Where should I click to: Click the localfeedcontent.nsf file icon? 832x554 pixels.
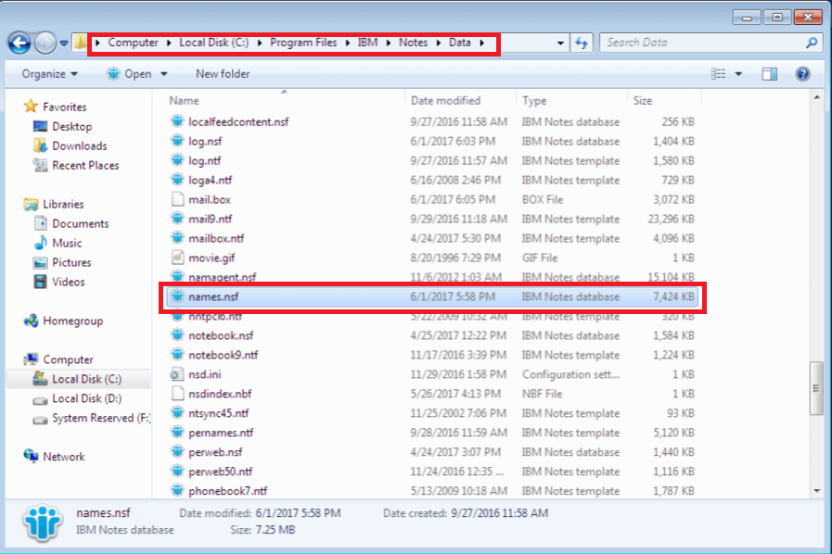coord(177,120)
